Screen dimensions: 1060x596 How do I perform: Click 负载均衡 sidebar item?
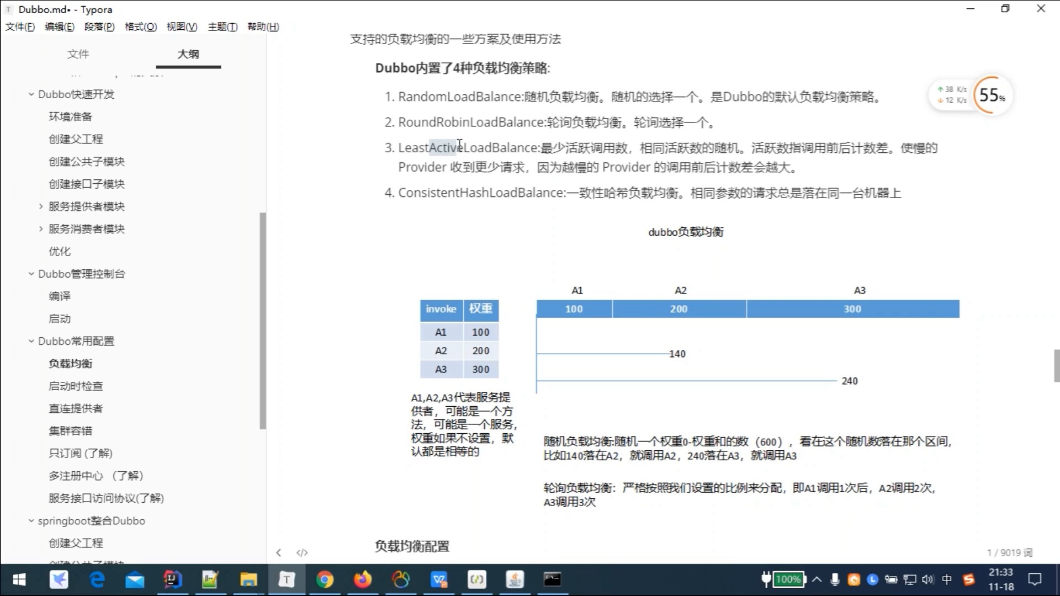pyautogui.click(x=70, y=363)
